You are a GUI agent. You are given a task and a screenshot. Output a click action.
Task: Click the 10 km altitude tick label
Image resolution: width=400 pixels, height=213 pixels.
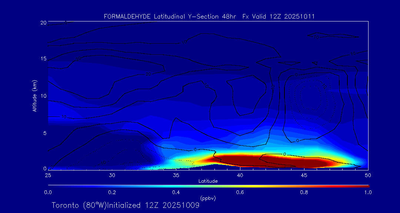pyautogui.click(x=43, y=96)
